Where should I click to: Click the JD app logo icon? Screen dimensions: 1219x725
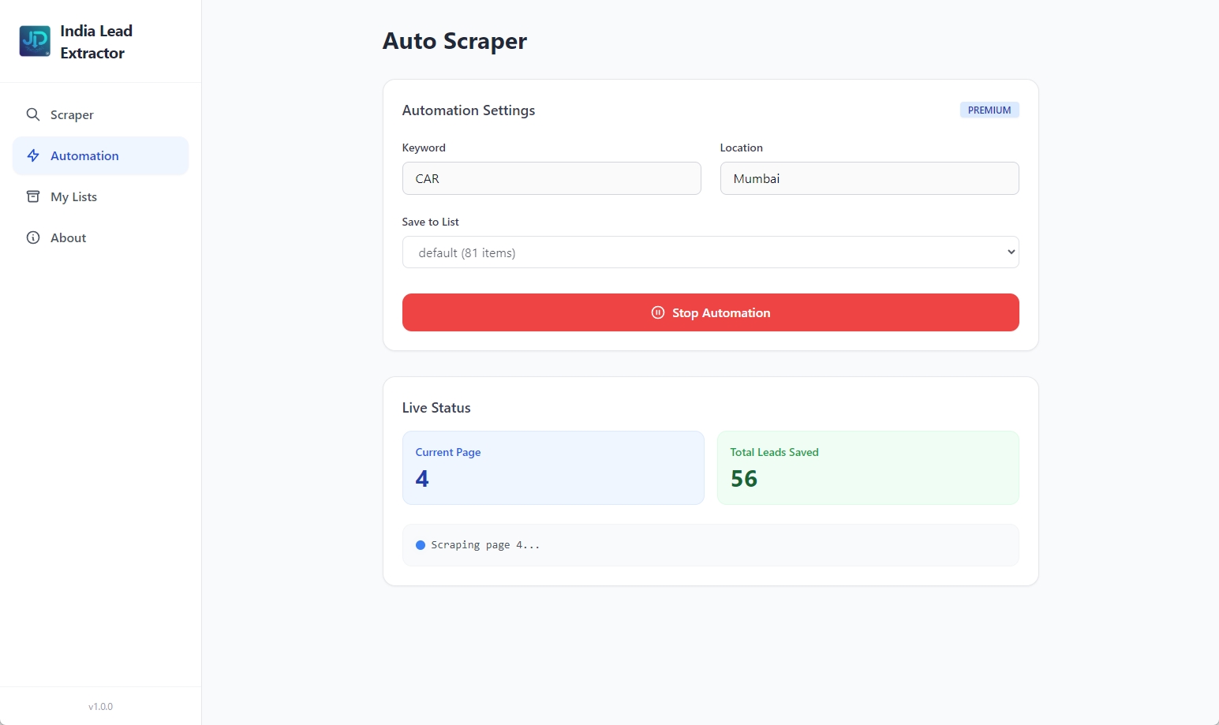point(35,41)
